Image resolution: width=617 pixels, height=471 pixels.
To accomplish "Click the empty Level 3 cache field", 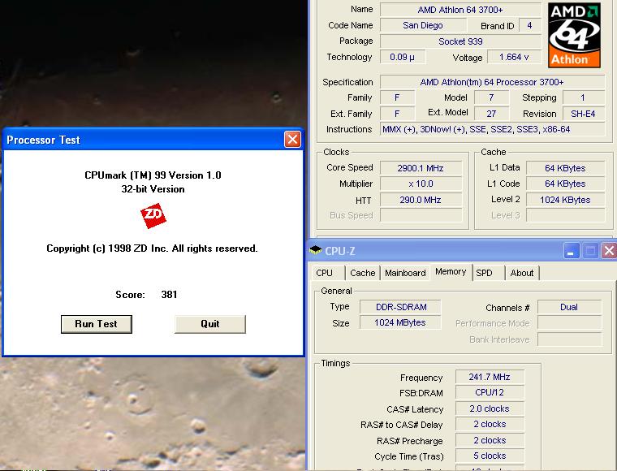I will [x=565, y=215].
